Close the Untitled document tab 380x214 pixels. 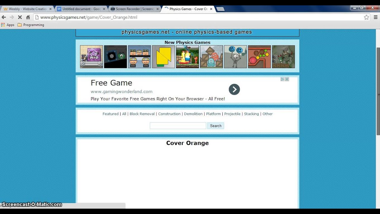tap(104, 9)
